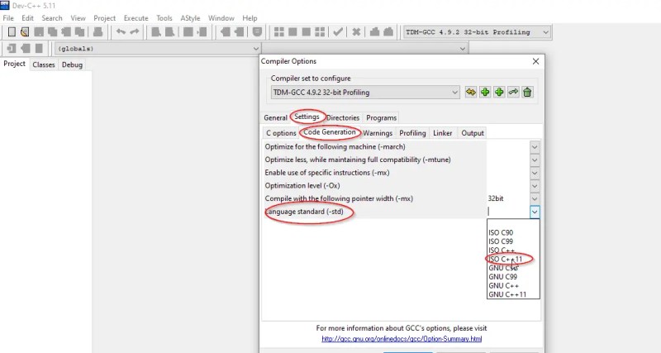This screenshot has width=661, height=353.
Task: Click the rename compiler set icon
Action: (x=513, y=92)
